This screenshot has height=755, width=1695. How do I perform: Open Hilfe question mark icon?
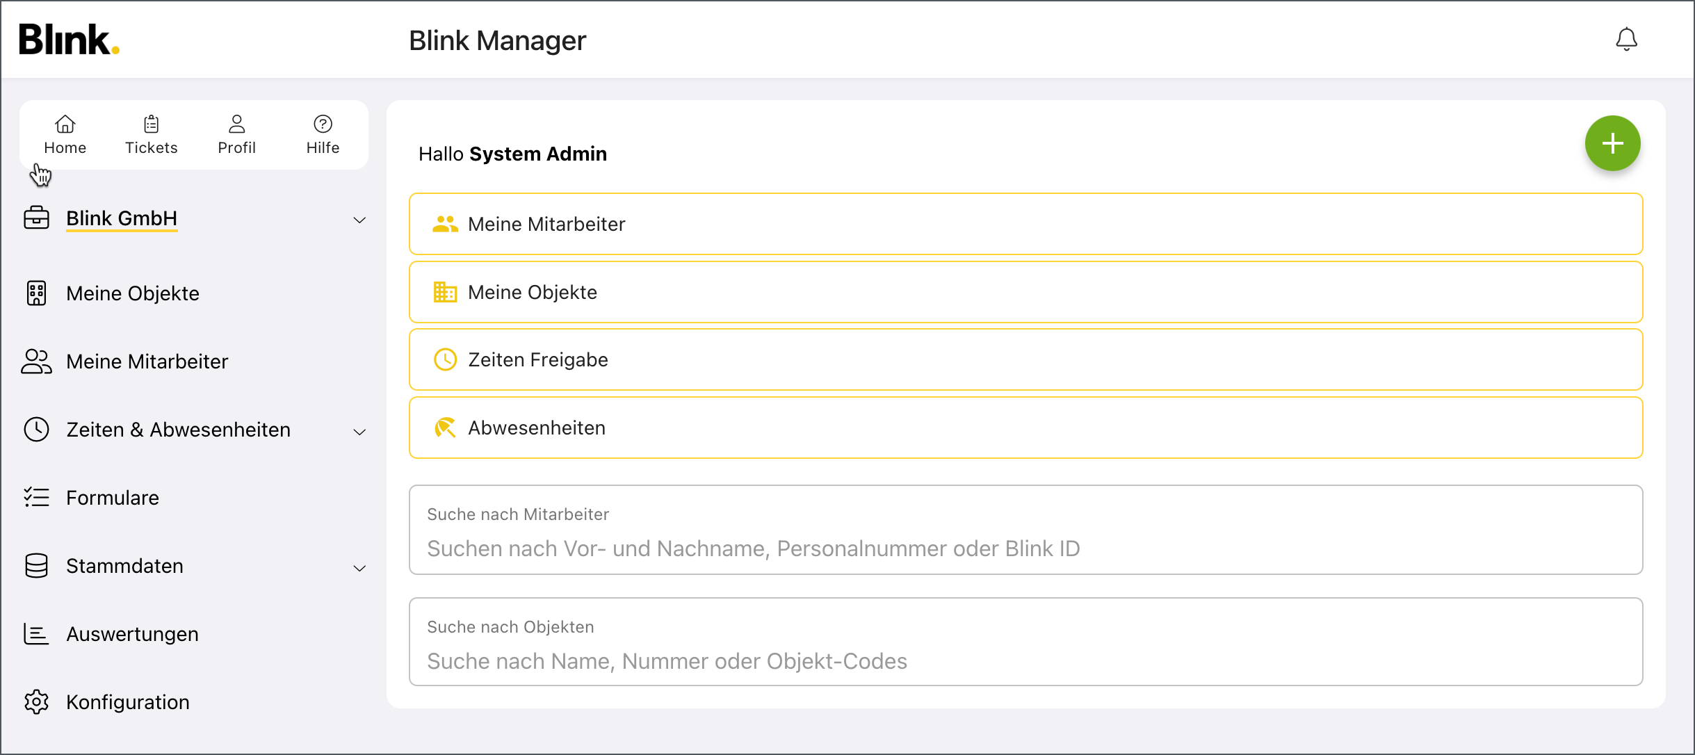(323, 124)
